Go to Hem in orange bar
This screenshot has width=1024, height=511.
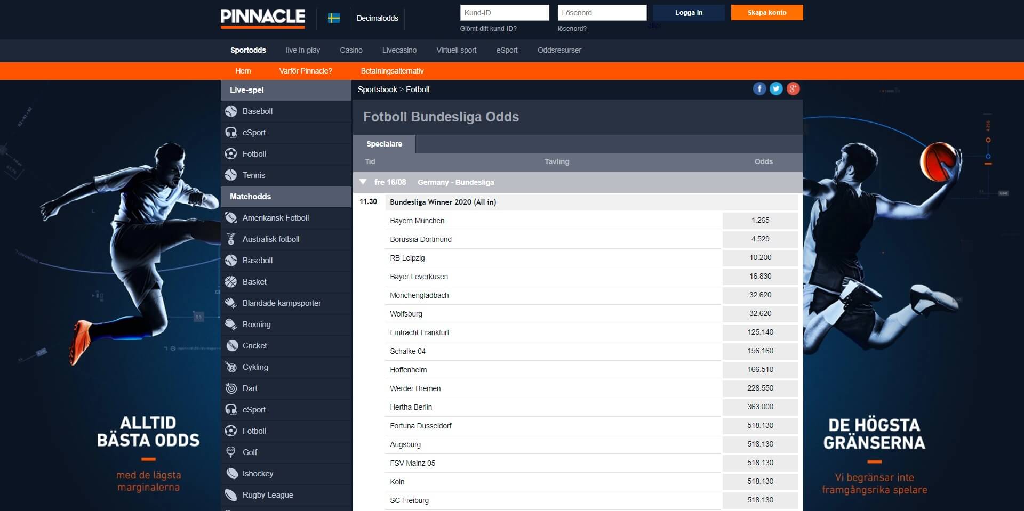pos(243,71)
